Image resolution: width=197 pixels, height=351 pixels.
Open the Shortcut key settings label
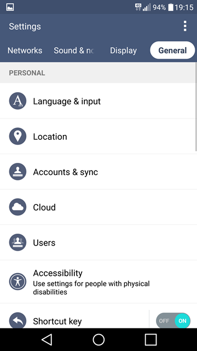[x=57, y=321]
